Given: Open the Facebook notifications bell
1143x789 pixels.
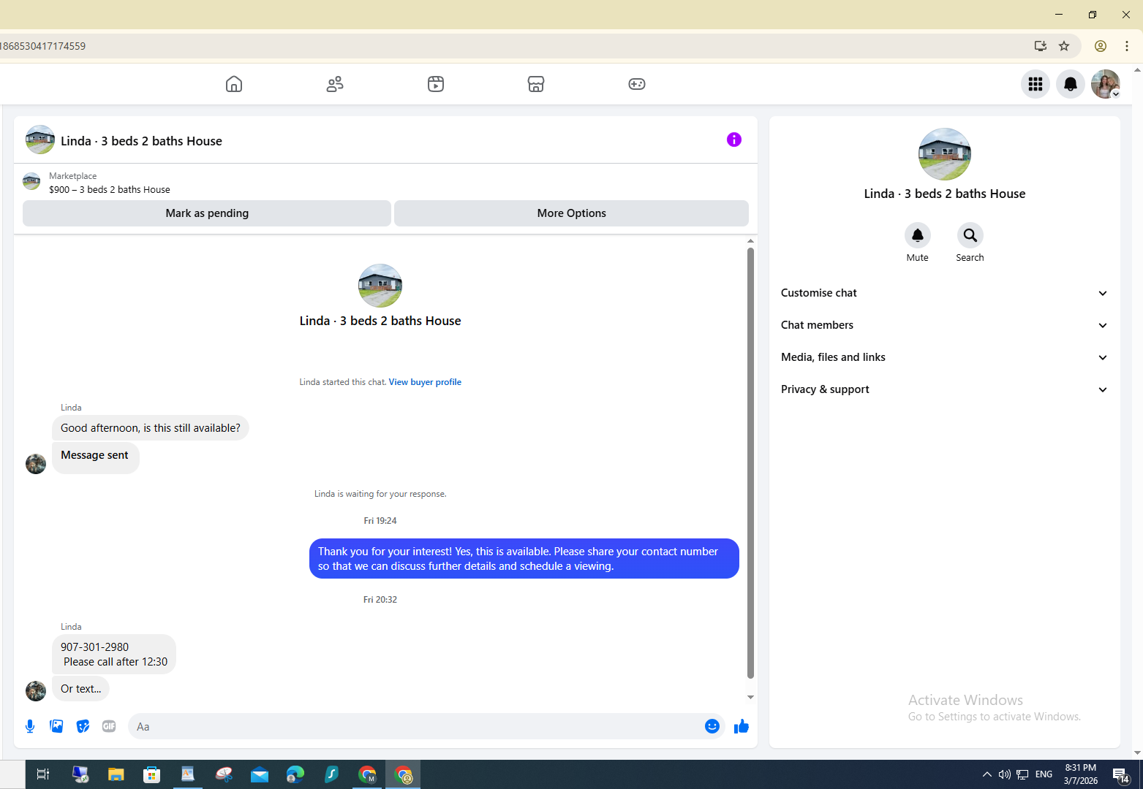Looking at the screenshot, I should pos(1071,84).
